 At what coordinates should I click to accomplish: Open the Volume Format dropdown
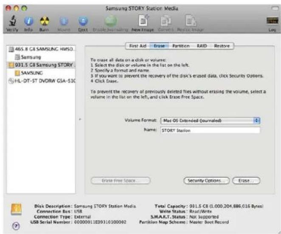click(x=210, y=121)
